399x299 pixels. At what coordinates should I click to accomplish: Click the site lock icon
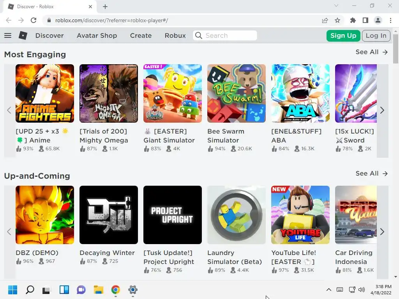pos(49,20)
